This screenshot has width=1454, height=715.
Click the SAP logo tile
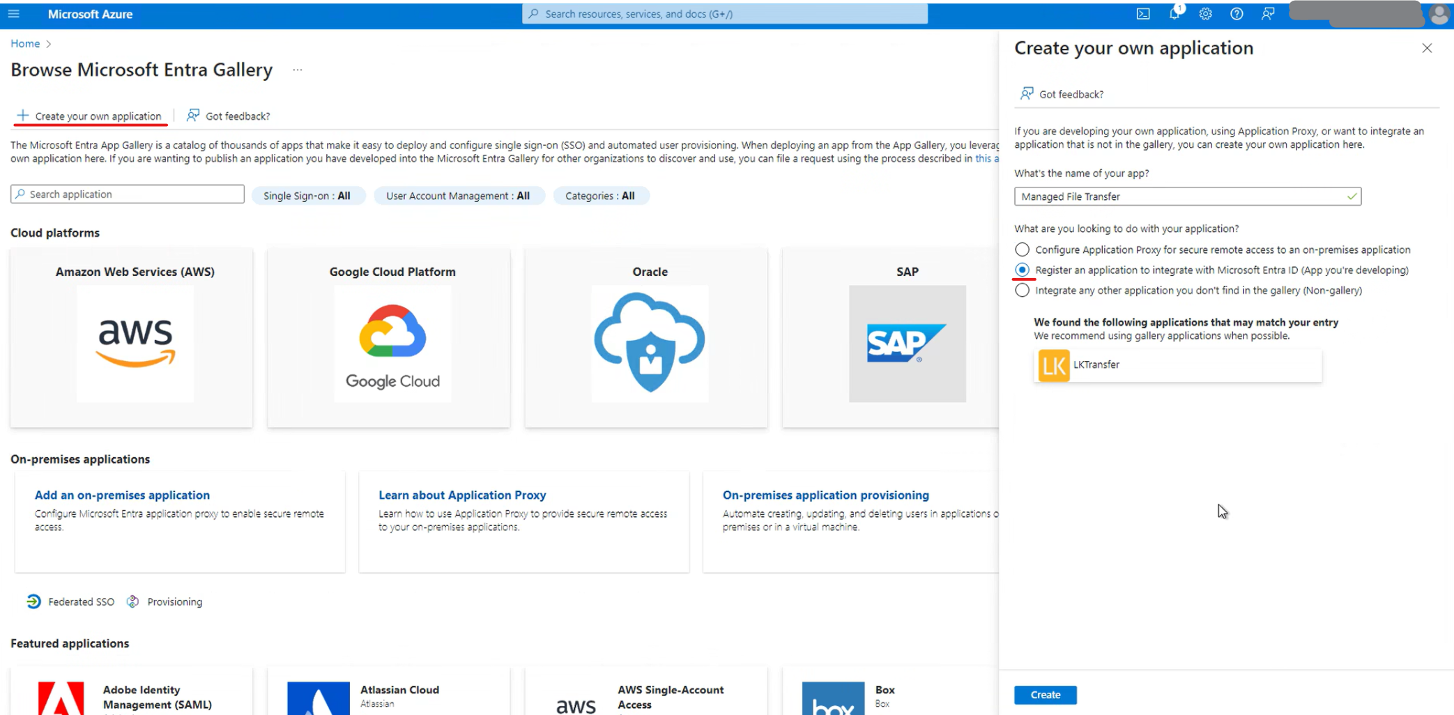pos(907,344)
